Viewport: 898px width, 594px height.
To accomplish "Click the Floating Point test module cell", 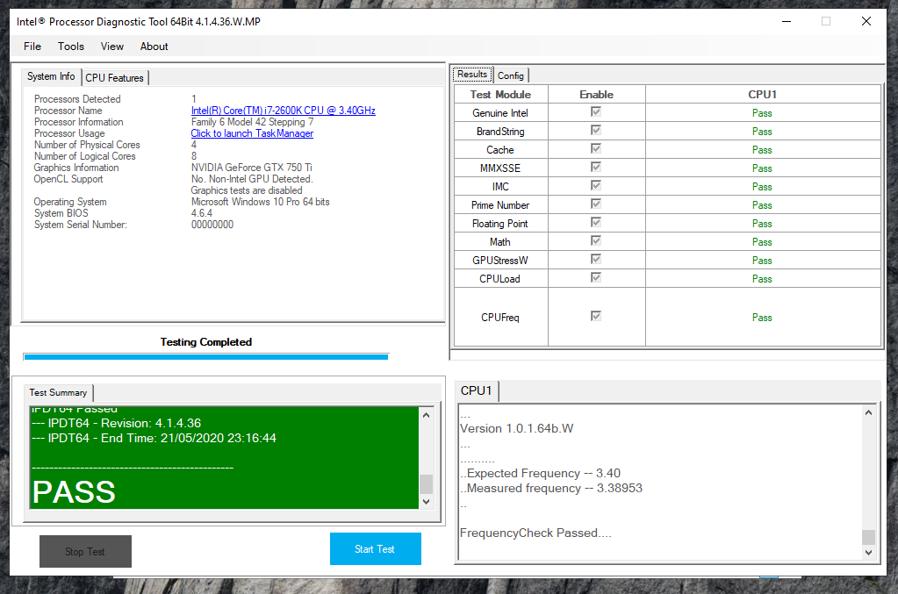I will (500, 224).
